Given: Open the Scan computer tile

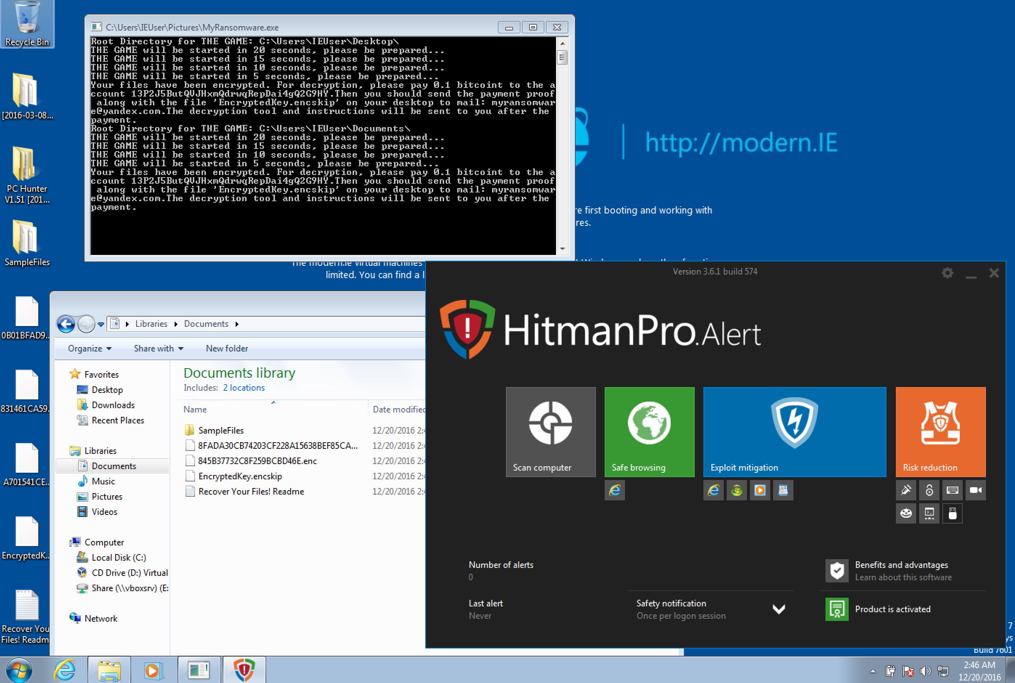Looking at the screenshot, I should pos(550,432).
